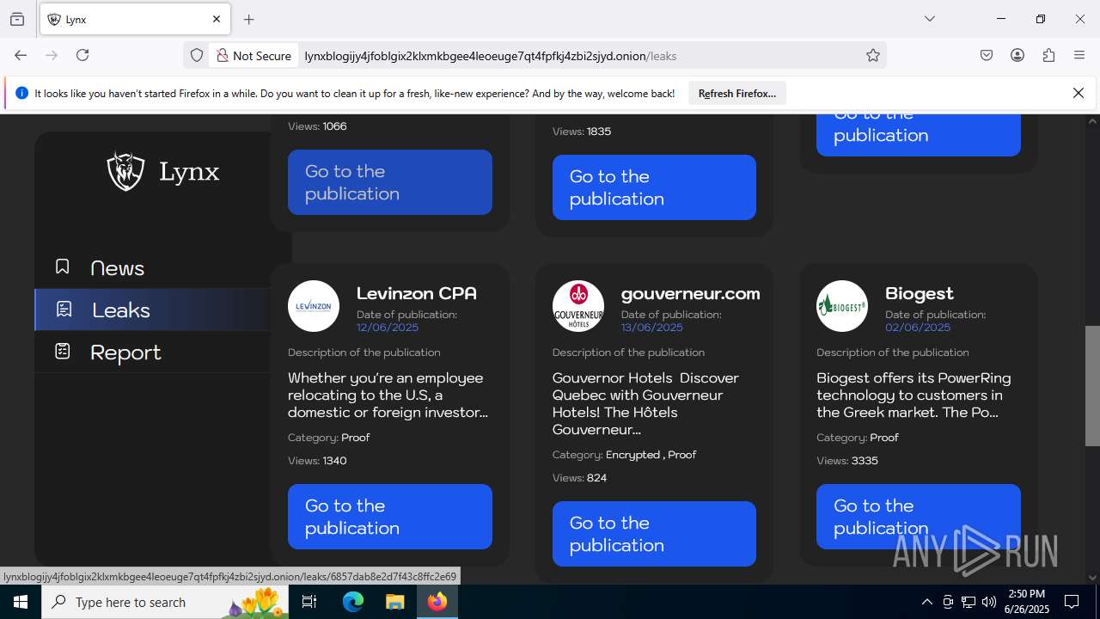Open the Windows notification center

tap(1072, 602)
